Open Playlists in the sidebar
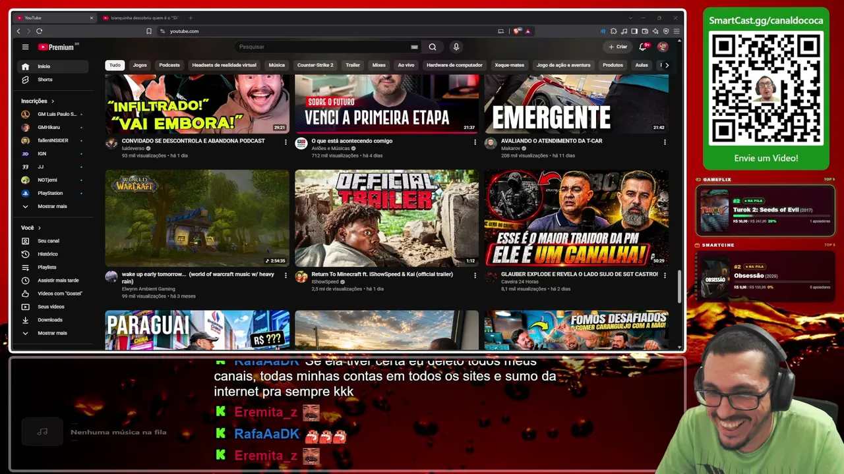The height and width of the screenshot is (474, 844). point(53,267)
